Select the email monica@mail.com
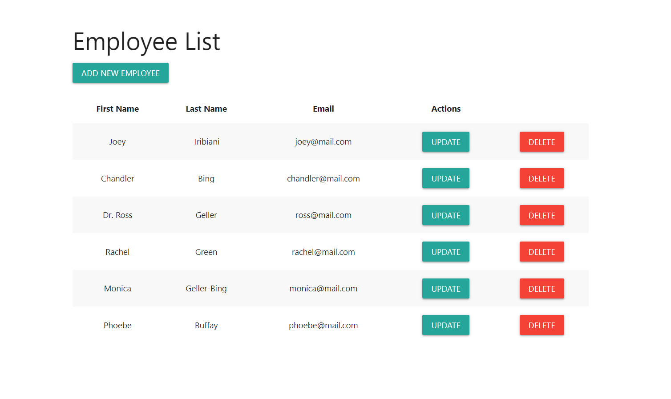 [x=323, y=288]
